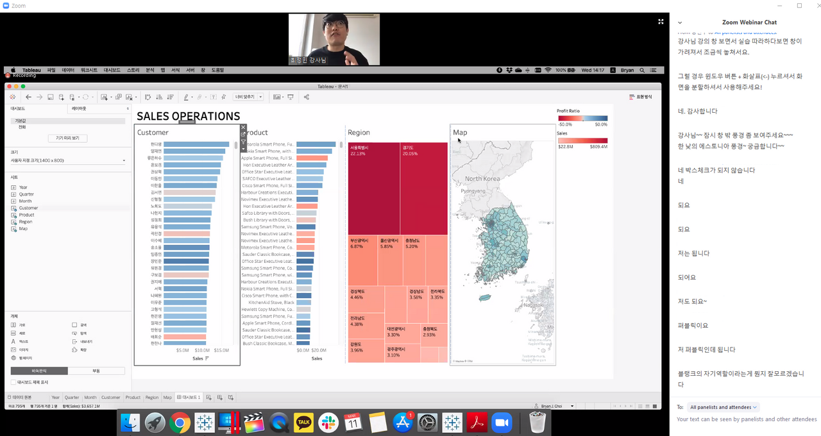Open the Show Me (표현 방식) panel

coord(640,97)
